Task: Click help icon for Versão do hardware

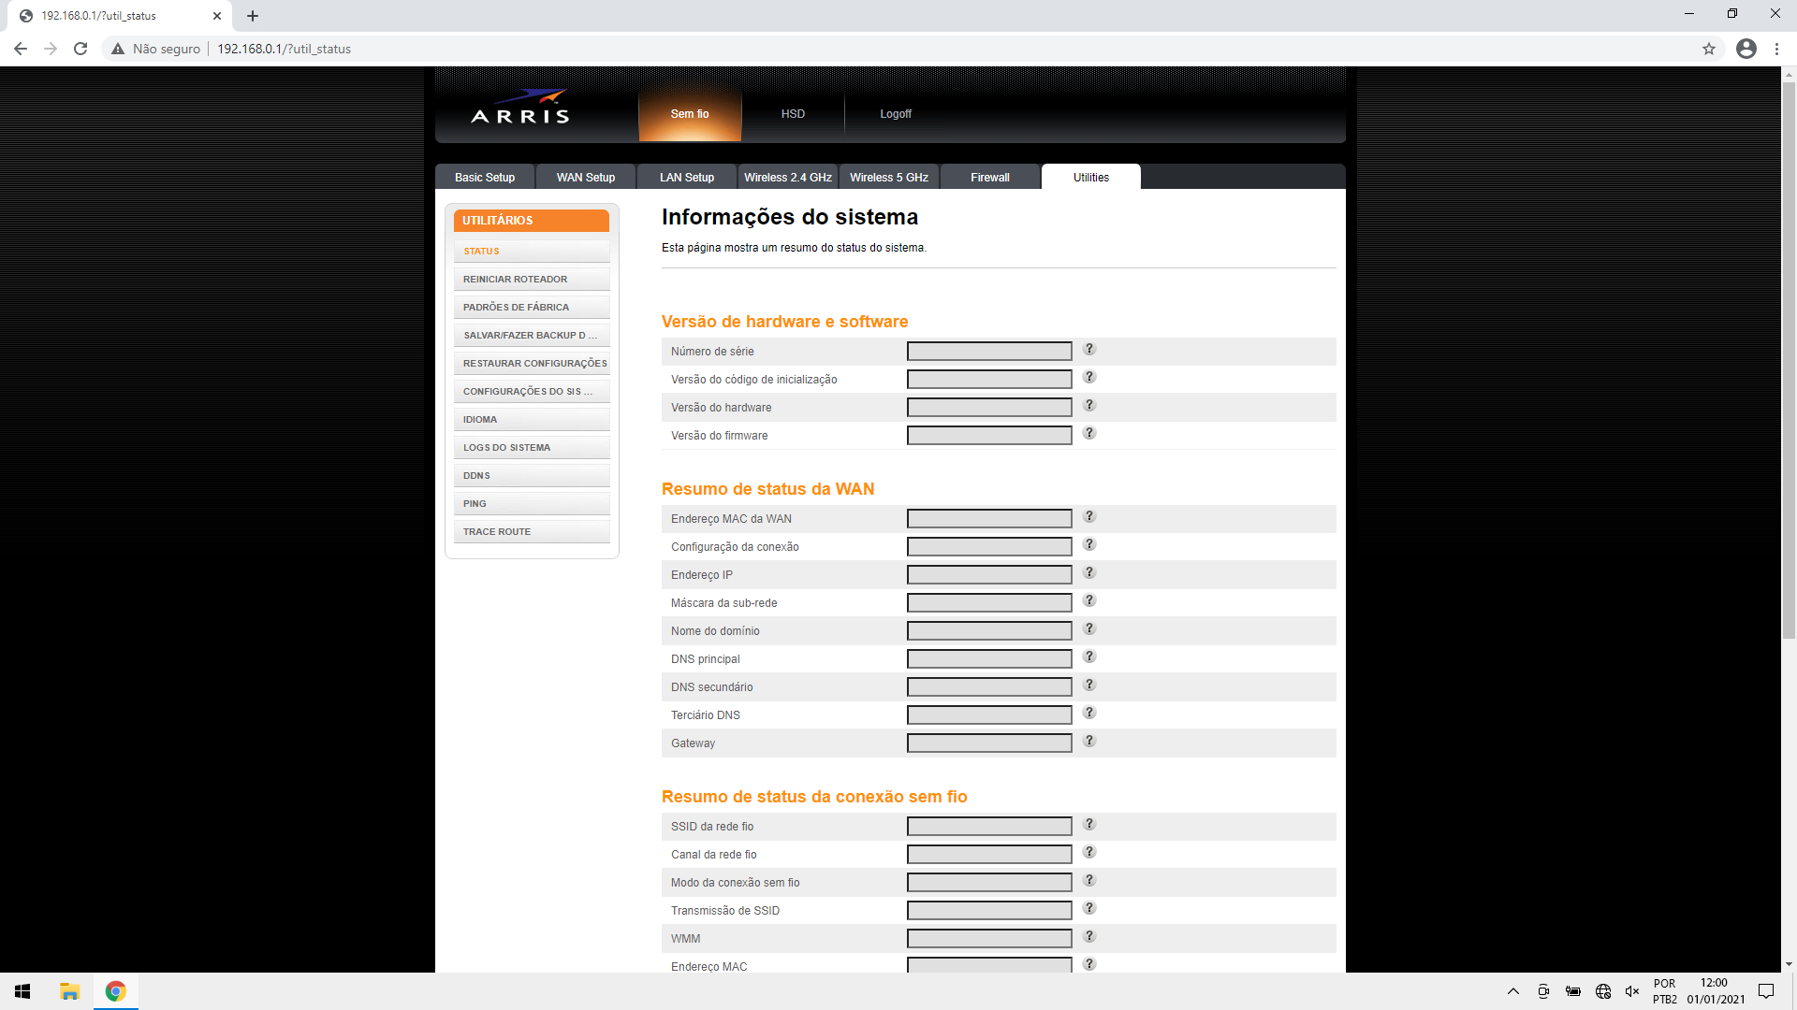Action: click(1089, 405)
